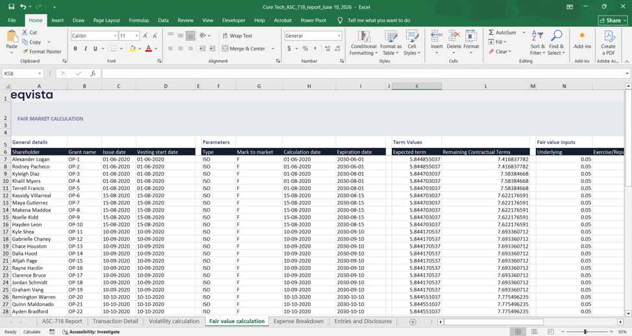Click the Format cells icon
The height and width of the screenshot is (336, 632).
tap(471, 36)
